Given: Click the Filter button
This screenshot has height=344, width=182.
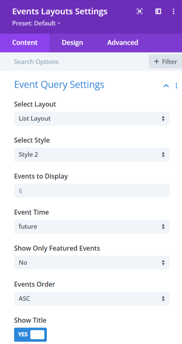Looking at the screenshot, I should click(165, 62).
